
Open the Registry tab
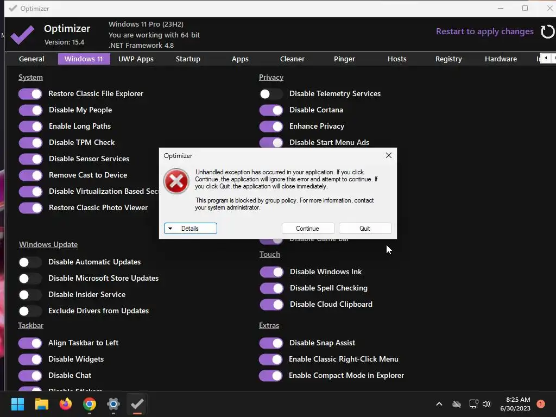click(x=448, y=59)
